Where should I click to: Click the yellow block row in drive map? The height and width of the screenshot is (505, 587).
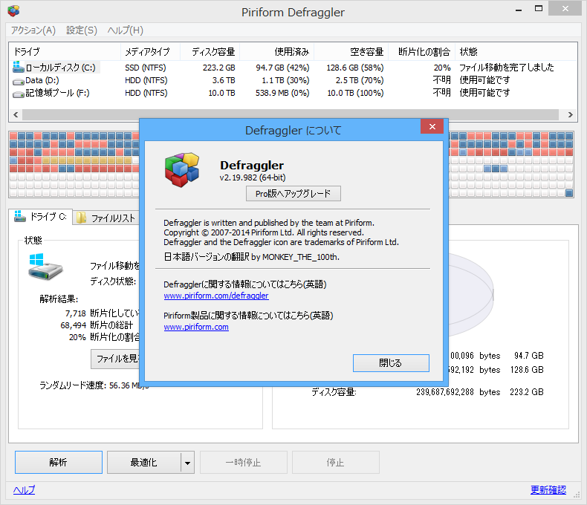(x=87, y=160)
